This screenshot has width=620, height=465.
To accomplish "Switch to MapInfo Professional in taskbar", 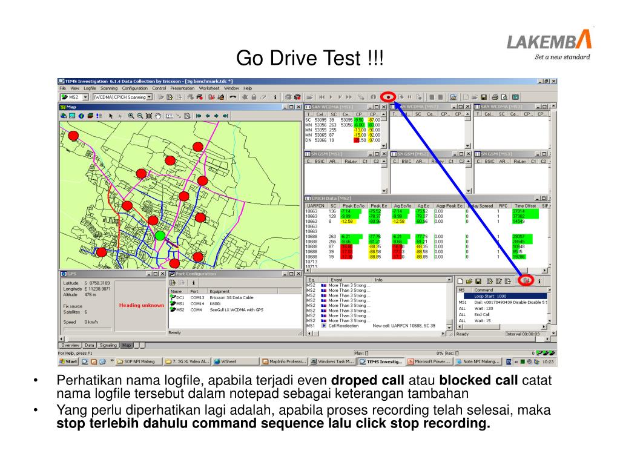I will click(284, 361).
